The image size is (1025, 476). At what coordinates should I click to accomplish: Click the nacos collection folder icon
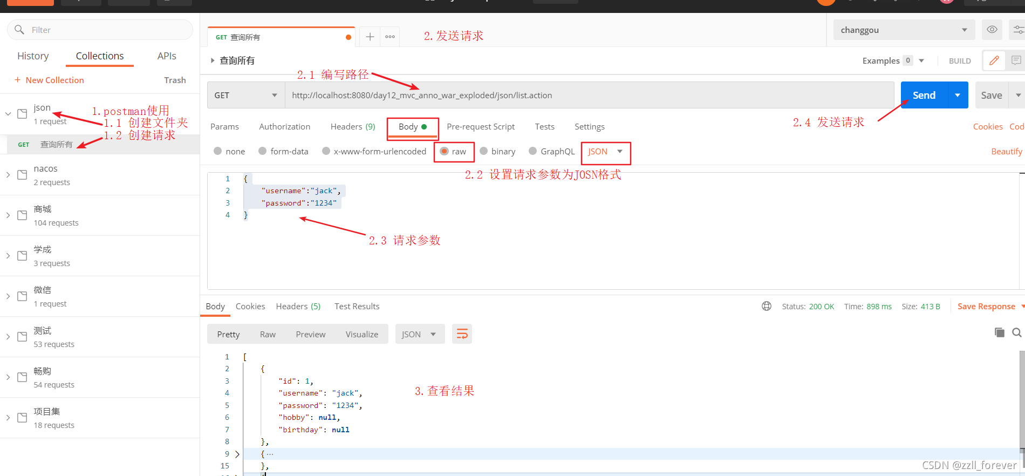tap(22, 175)
